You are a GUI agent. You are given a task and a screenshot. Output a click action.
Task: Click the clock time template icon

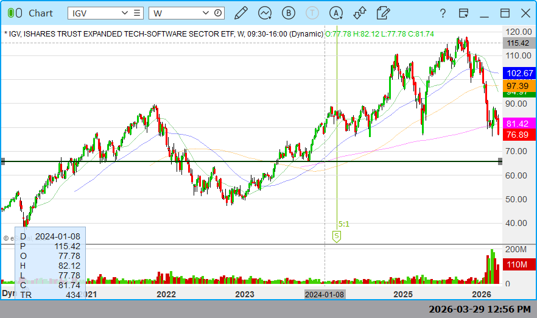point(218,13)
